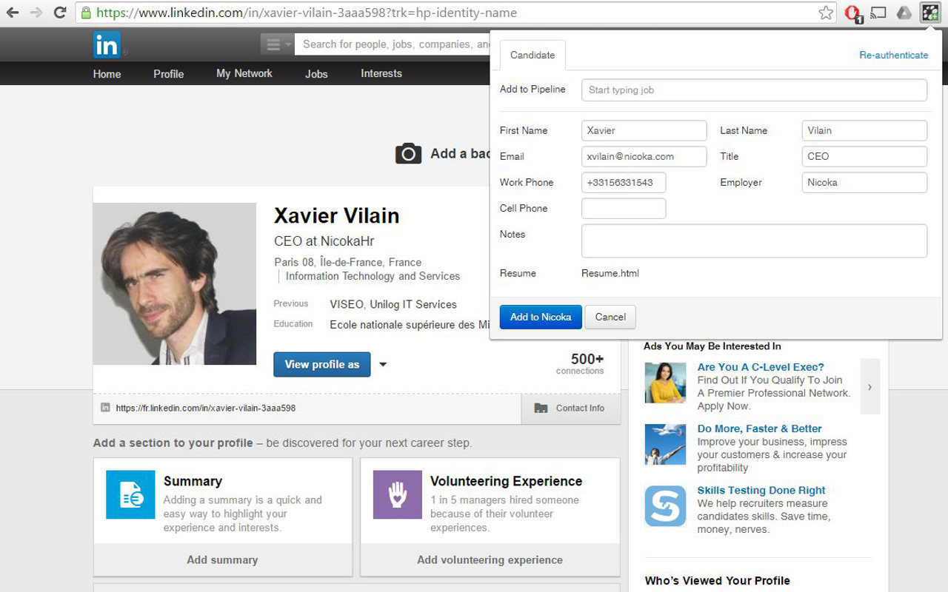
Task: Click the Resume.html file name
Action: click(610, 273)
